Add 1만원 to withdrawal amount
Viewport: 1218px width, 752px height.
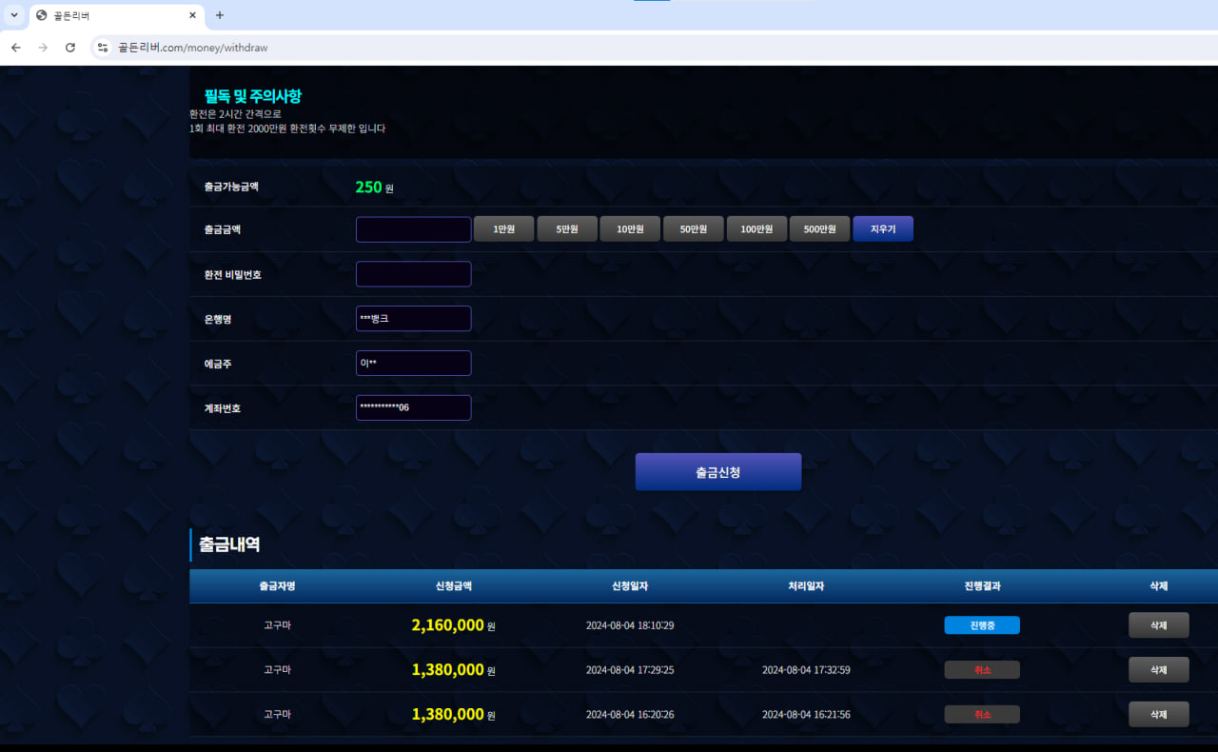coord(503,229)
